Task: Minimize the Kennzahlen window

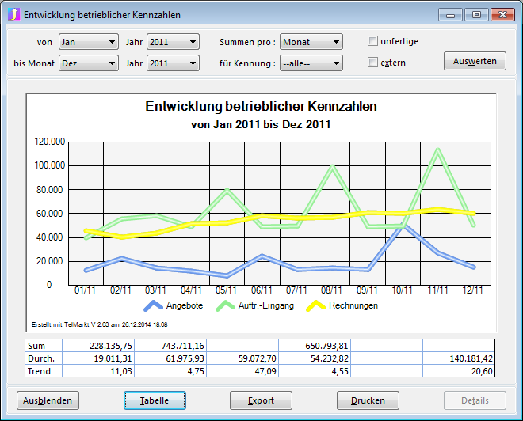Action: 452,14
